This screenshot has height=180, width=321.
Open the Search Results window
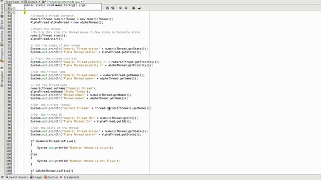click(18, 177)
